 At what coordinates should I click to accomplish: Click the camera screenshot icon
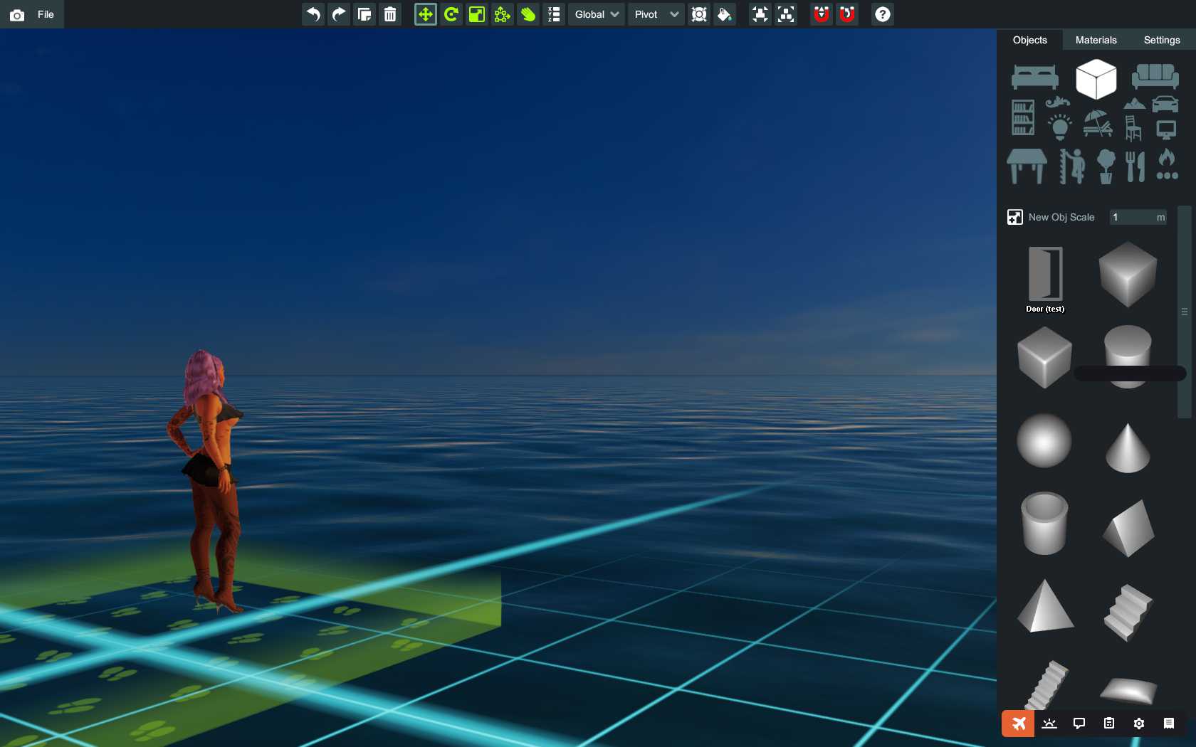coord(17,15)
